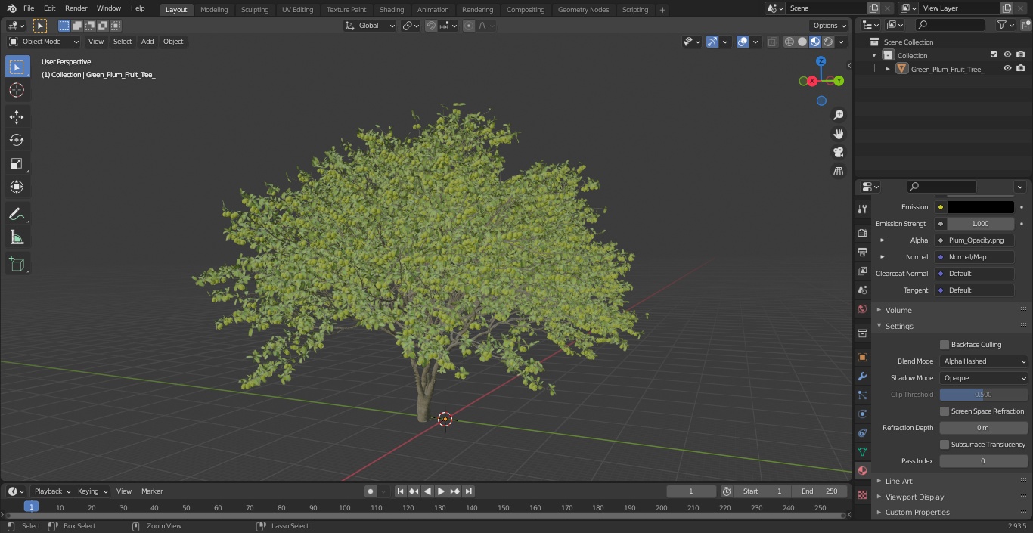The height and width of the screenshot is (533, 1033).
Task: Expand Green_Plum_Fruit_Tree_ in the outliner
Action: point(888,69)
